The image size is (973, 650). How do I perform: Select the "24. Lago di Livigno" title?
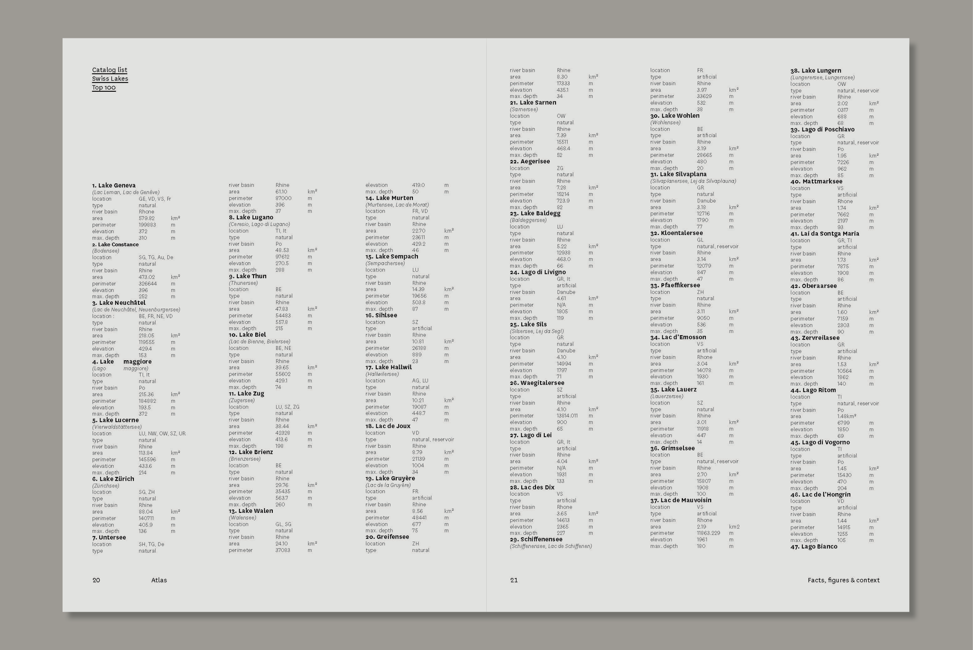(538, 272)
